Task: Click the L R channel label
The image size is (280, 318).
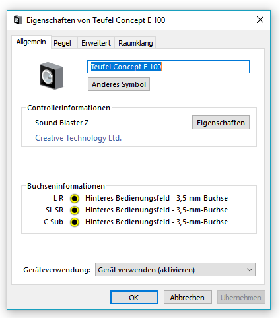Action: click(x=59, y=198)
